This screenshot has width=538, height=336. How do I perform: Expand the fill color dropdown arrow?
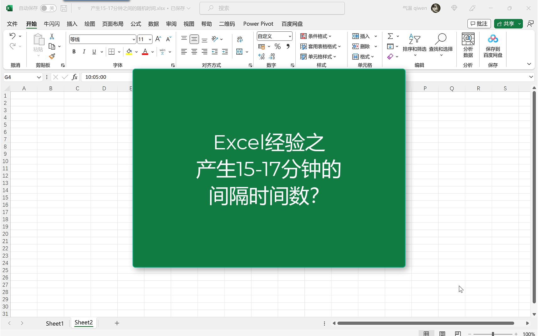coord(136,51)
